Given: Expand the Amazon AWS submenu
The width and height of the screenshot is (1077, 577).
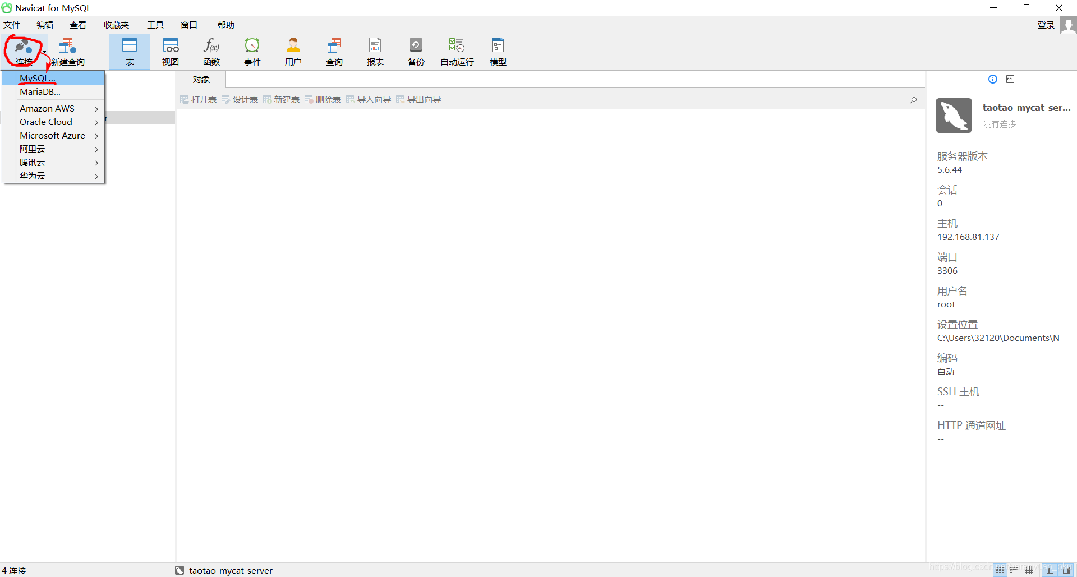Looking at the screenshot, I should 53,108.
